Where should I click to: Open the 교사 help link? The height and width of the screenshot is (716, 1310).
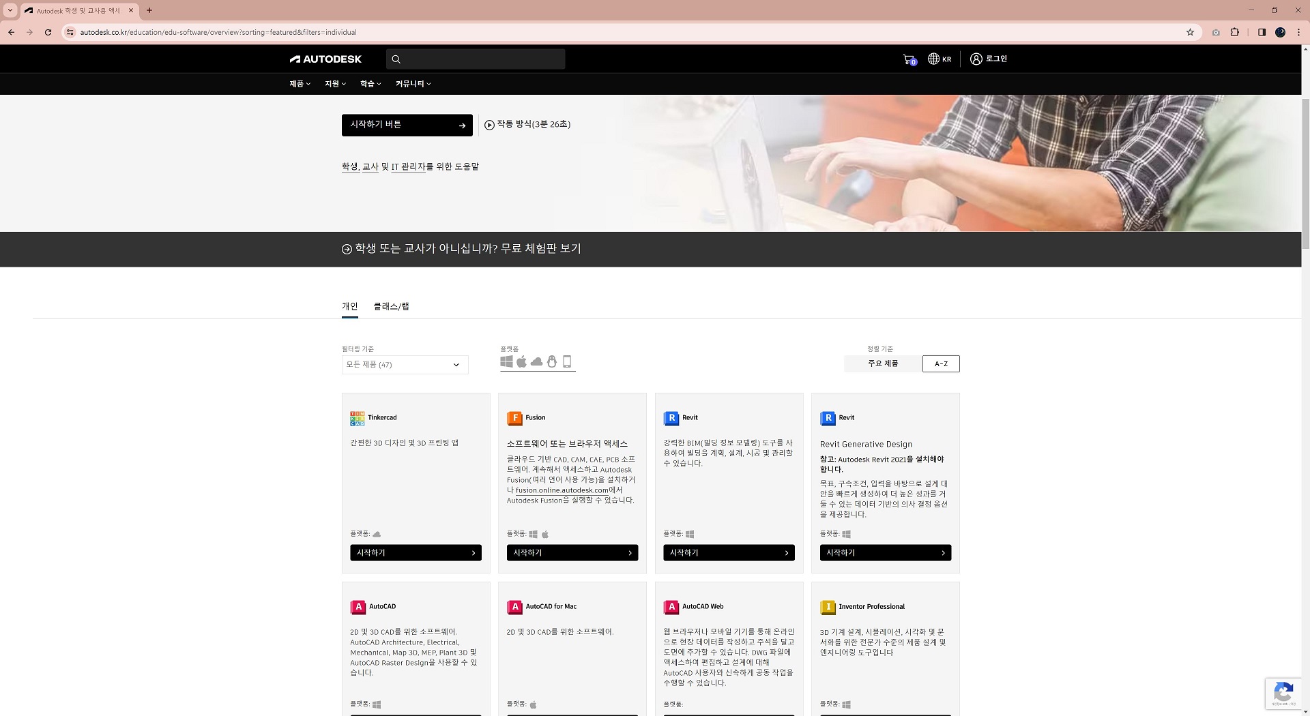370,167
